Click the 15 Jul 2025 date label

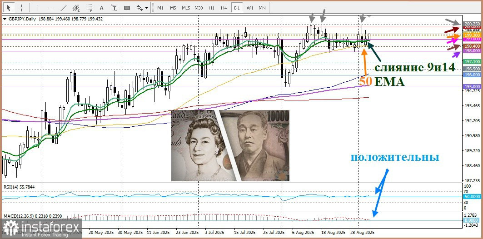click(244, 233)
